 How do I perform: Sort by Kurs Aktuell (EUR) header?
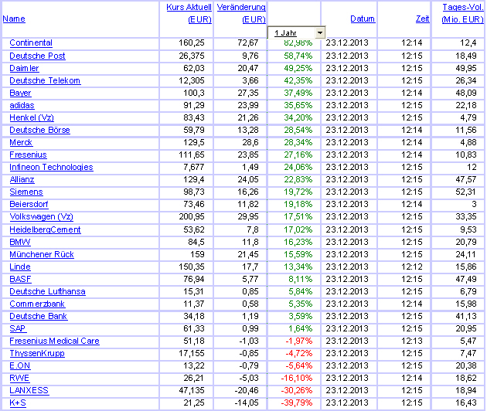pyautogui.click(x=189, y=13)
